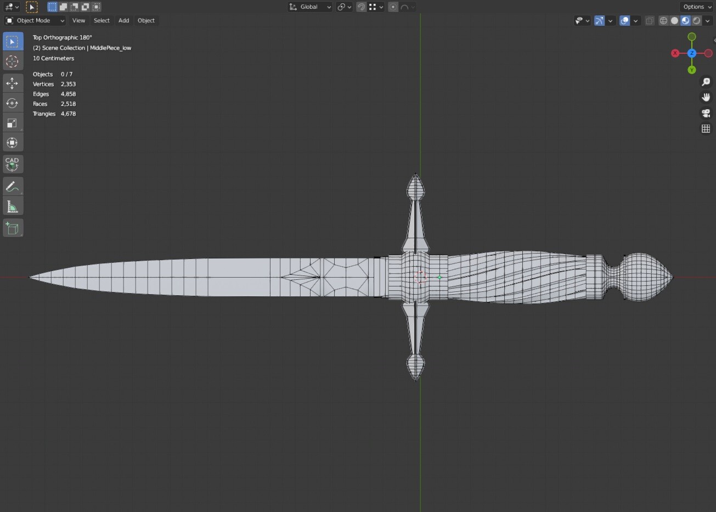Switch viewport shading to wireframe mode

[663, 20]
